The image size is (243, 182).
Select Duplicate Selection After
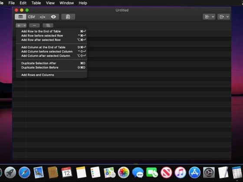(x=52, y=63)
